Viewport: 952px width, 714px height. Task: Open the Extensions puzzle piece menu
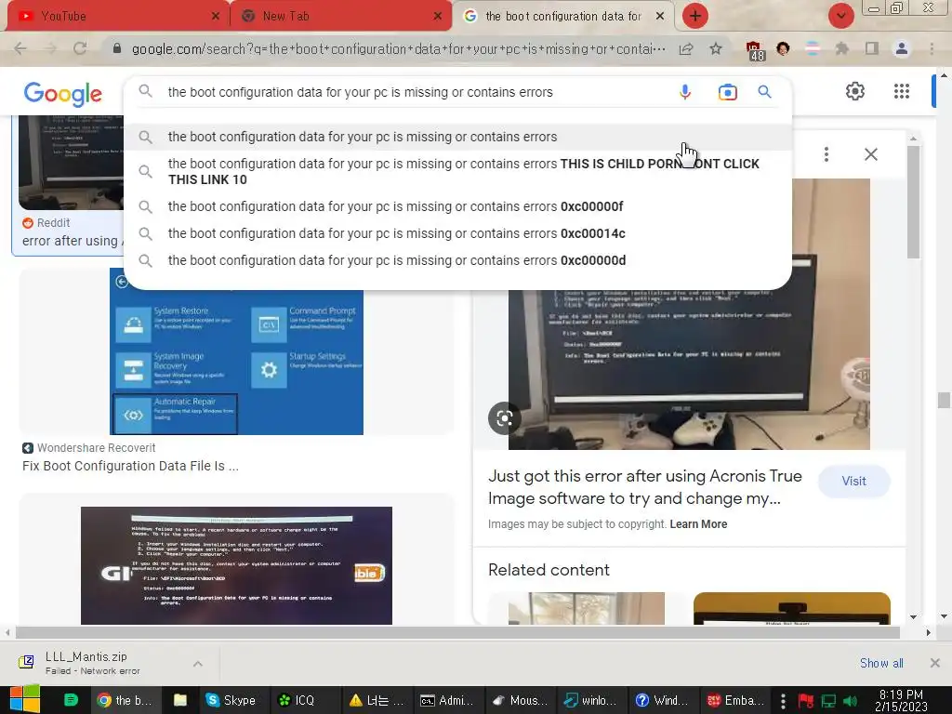(841, 48)
